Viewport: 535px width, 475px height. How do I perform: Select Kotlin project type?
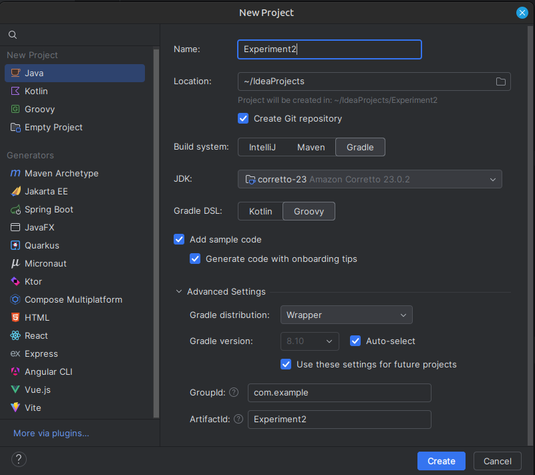point(75,91)
